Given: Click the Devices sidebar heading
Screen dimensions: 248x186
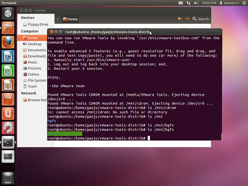Looking at the screenshot, I should click(28, 18).
